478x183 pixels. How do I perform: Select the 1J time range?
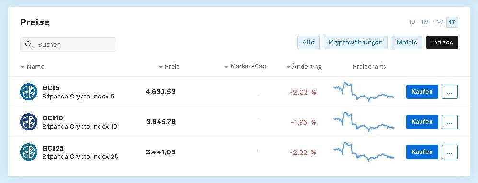tap(412, 22)
